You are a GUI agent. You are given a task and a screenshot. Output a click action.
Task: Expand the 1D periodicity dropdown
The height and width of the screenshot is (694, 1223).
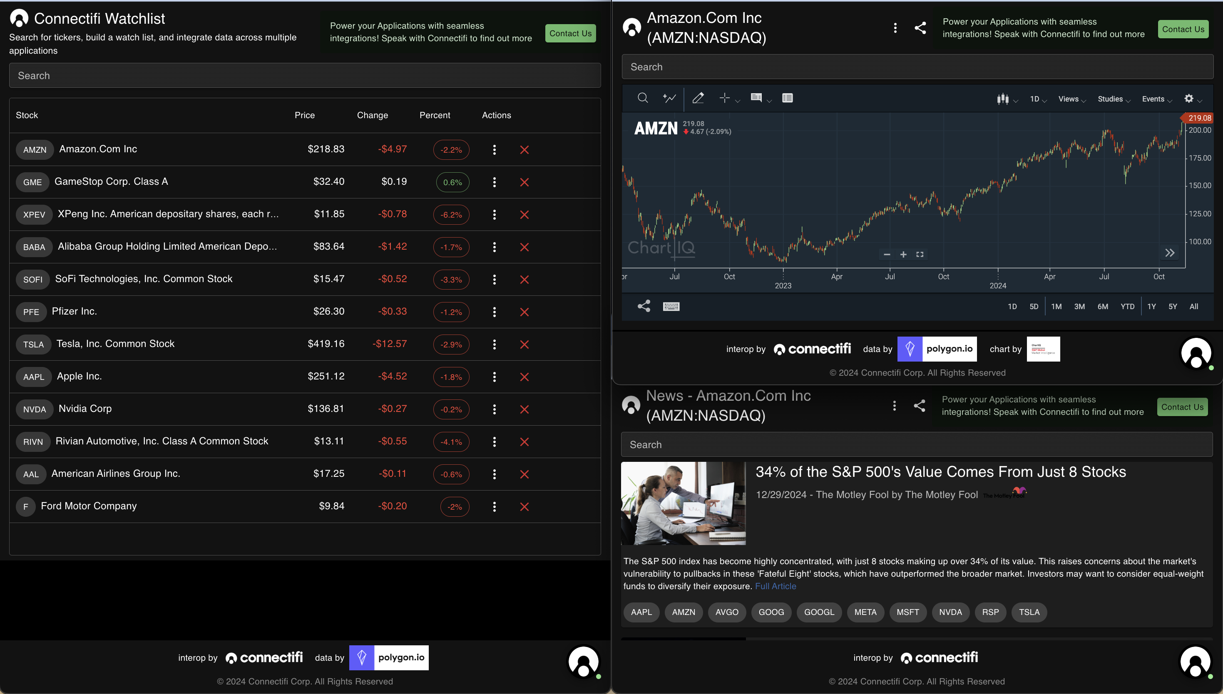pyautogui.click(x=1038, y=99)
